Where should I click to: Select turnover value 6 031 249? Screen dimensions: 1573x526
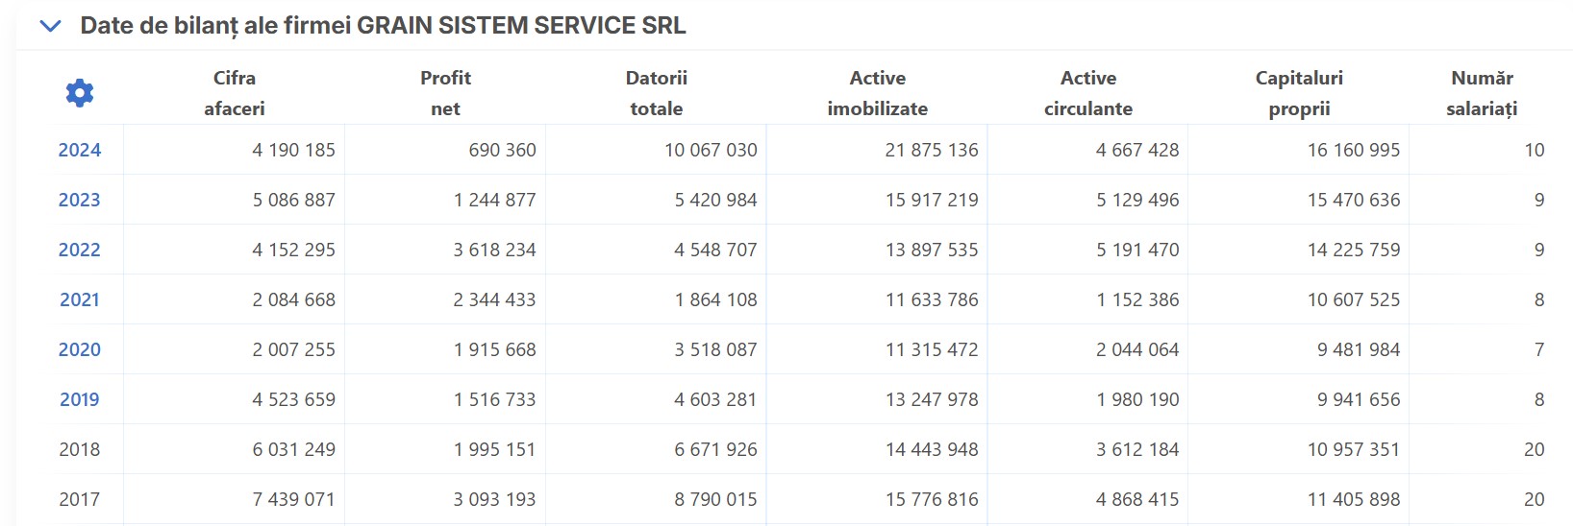(x=294, y=449)
